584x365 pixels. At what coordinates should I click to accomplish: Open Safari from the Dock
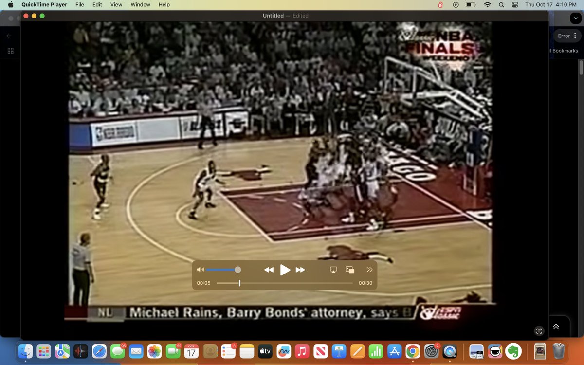[x=99, y=350]
